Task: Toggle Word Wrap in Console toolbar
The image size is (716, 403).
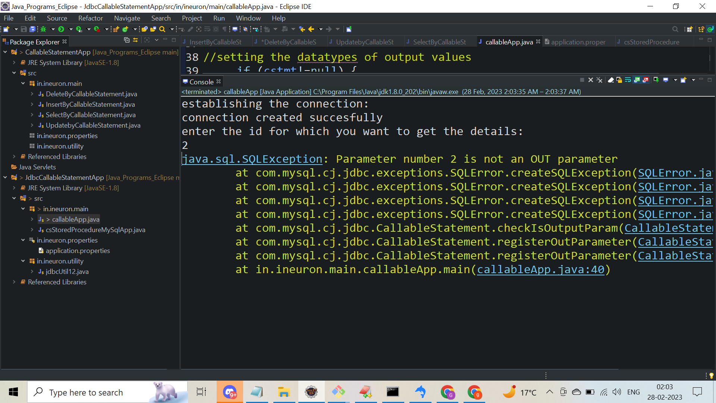Action: click(x=628, y=80)
